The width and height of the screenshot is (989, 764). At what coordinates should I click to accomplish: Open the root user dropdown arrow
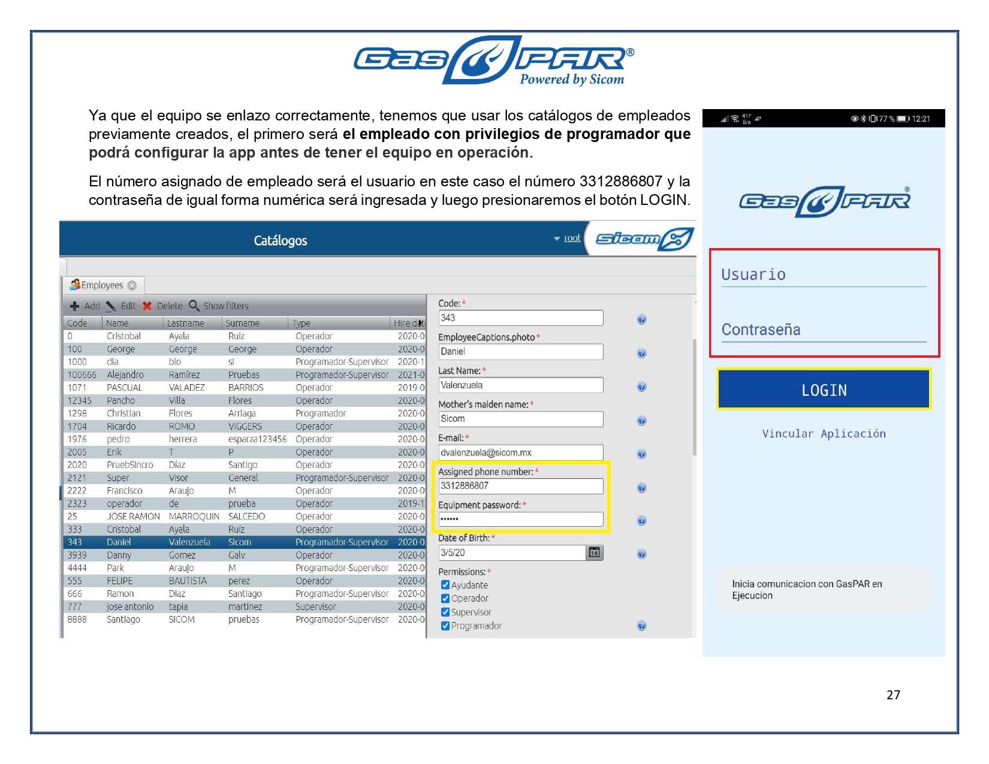coord(557,239)
